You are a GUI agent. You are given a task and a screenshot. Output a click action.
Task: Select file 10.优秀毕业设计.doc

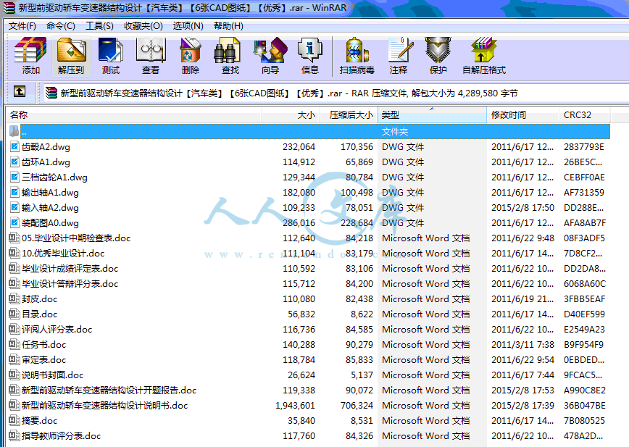point(63,254)
